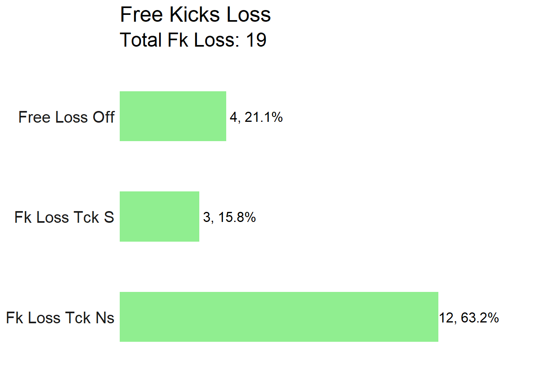Click the word "Ns" in the last label

(105, 318)
